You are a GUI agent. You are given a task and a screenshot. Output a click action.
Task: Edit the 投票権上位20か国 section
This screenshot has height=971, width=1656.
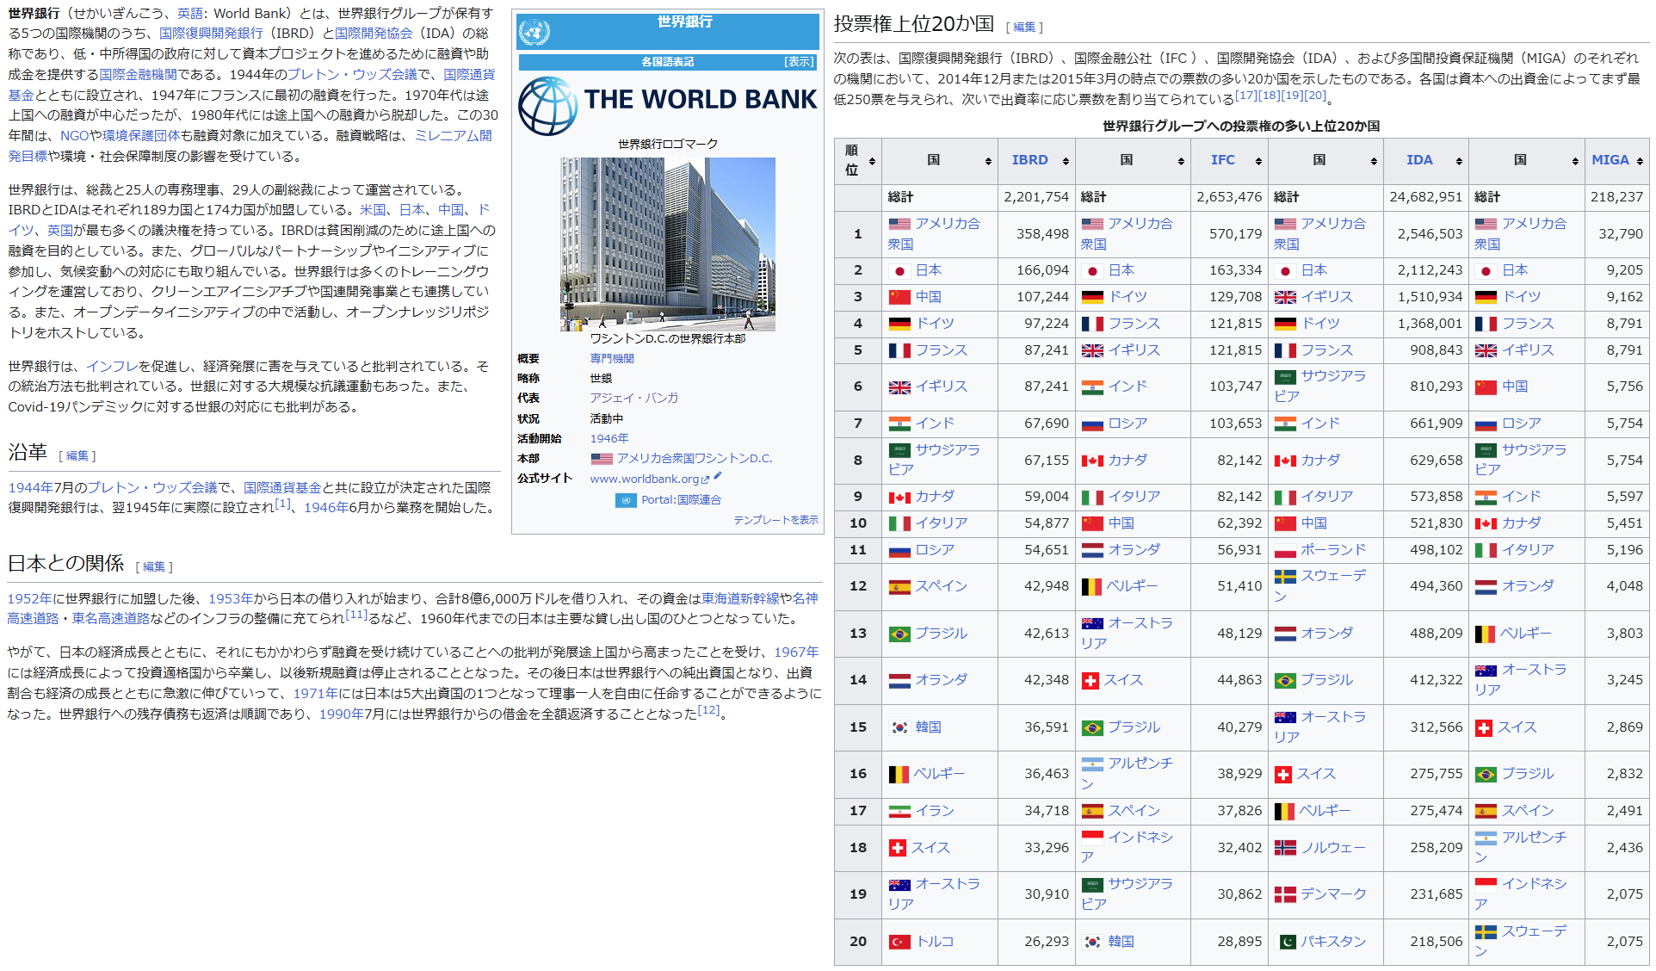[1024, 28]
